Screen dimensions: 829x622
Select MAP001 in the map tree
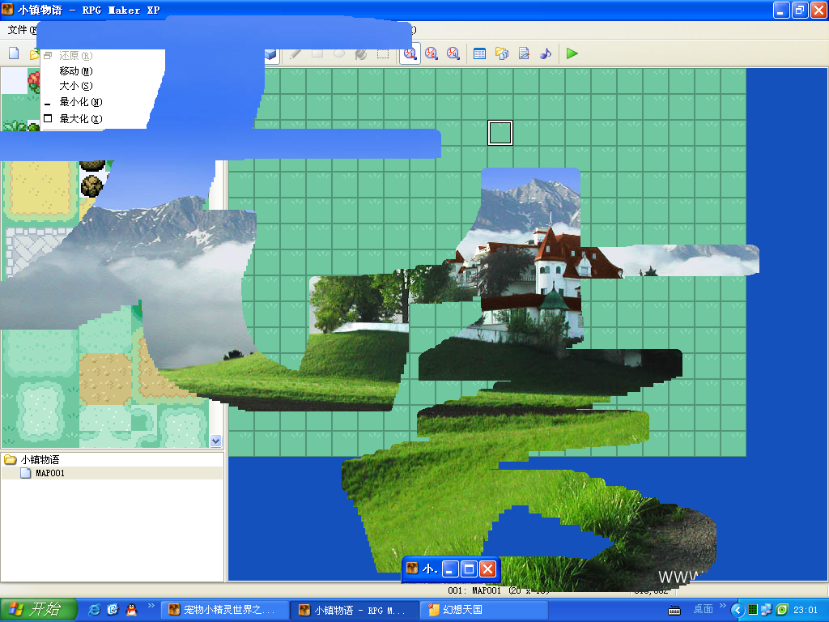(x=49, y=473)
